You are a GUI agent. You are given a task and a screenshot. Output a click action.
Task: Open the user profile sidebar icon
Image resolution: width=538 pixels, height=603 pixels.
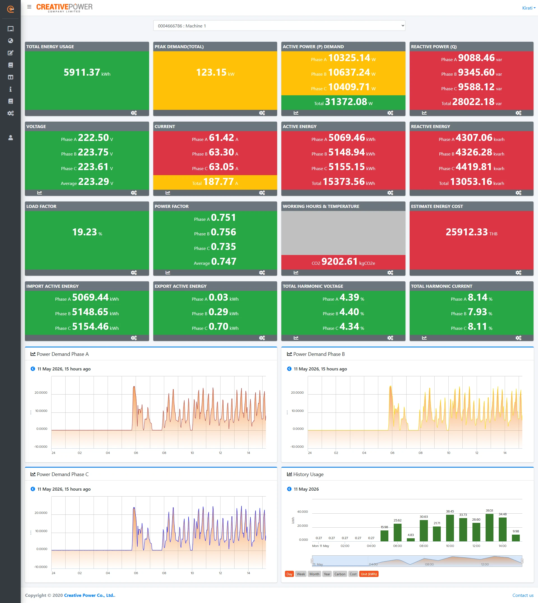[x=11, y=138]
